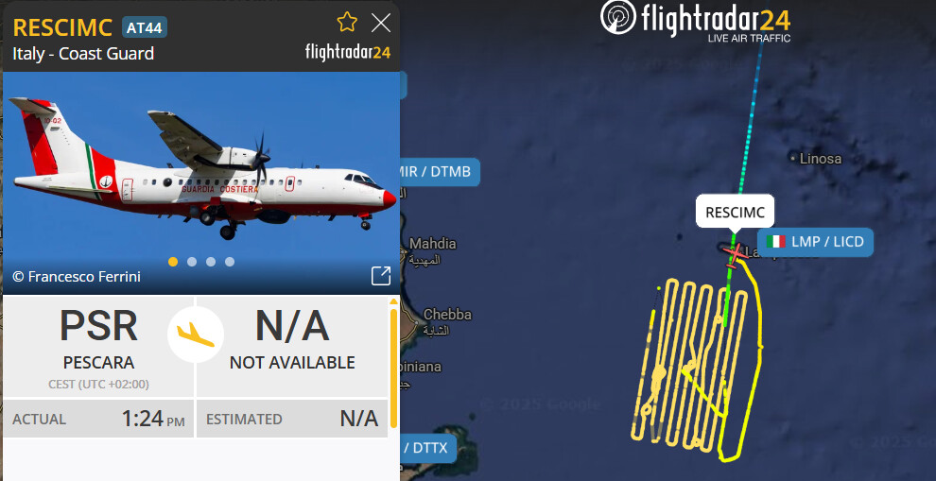Click the star favorite icon
Viewport: 936px width, 481px height.
tap(347, 23)
